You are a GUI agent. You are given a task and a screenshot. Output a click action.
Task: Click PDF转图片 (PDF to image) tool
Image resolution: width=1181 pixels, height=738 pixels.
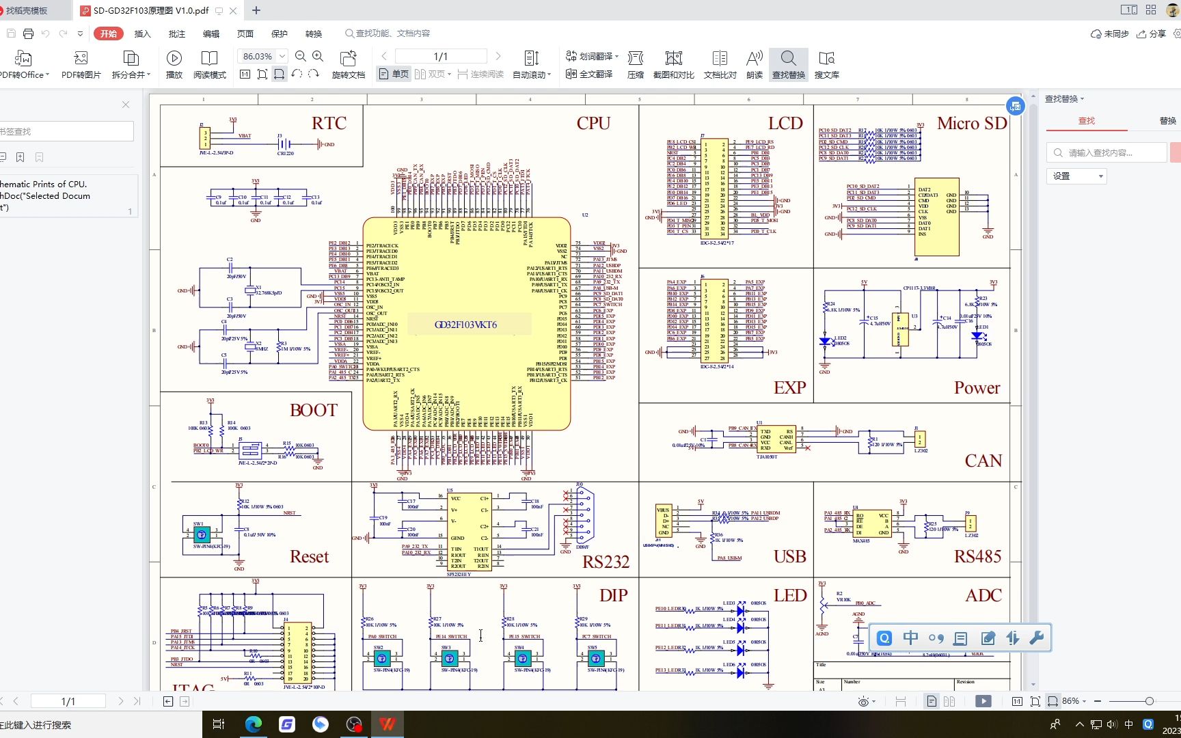(x=81, y=65)
